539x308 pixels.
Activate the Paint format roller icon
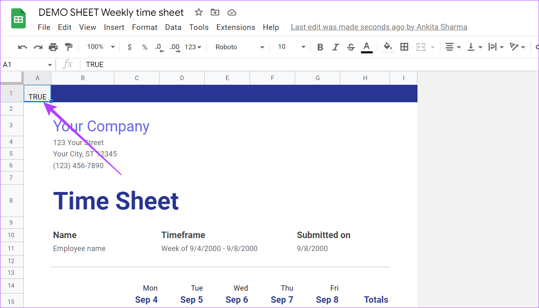(x=69, y=47)
